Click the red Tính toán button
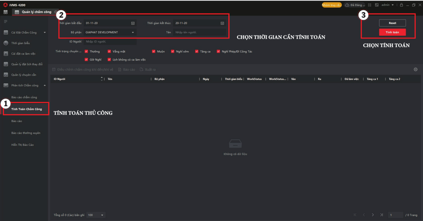Viewport: 423px width, 221px height. tap(392, 32)
